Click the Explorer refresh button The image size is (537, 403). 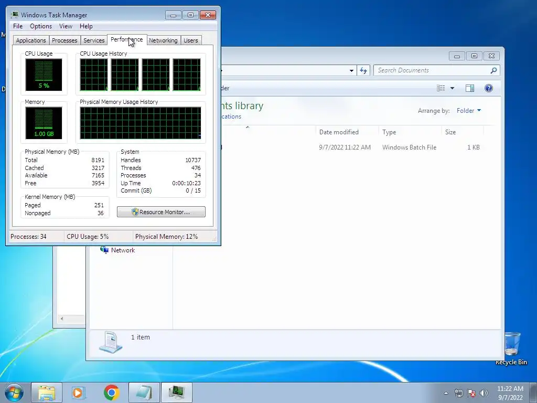363,70
